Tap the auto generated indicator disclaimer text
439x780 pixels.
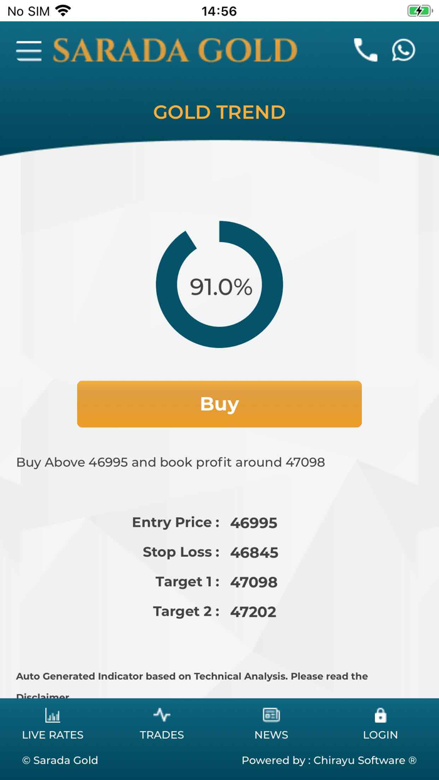pos(192,677)
